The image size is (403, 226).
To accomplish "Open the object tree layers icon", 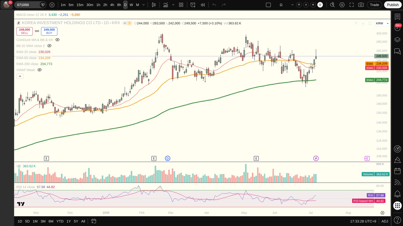I will point(397,40).
